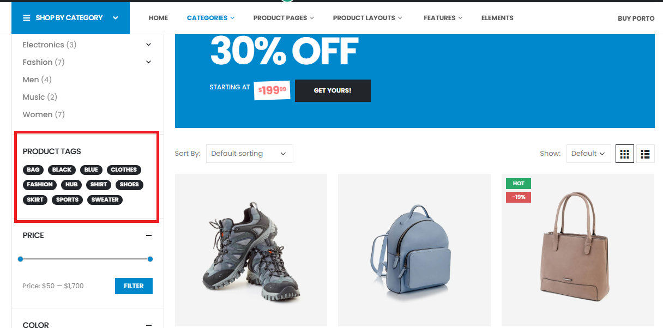Collapse the Color filter minus icon
This screenshot has width=663, height=328.
[x=149, y=325]
